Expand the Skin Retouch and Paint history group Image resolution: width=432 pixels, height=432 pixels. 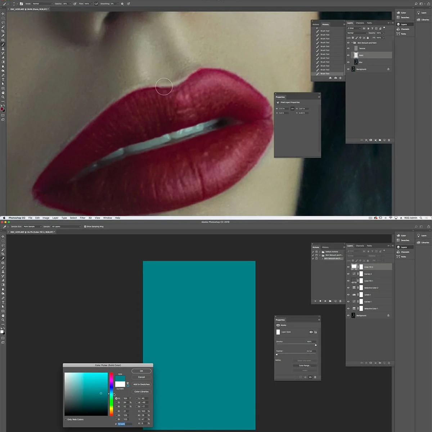[x=323, y=258]
